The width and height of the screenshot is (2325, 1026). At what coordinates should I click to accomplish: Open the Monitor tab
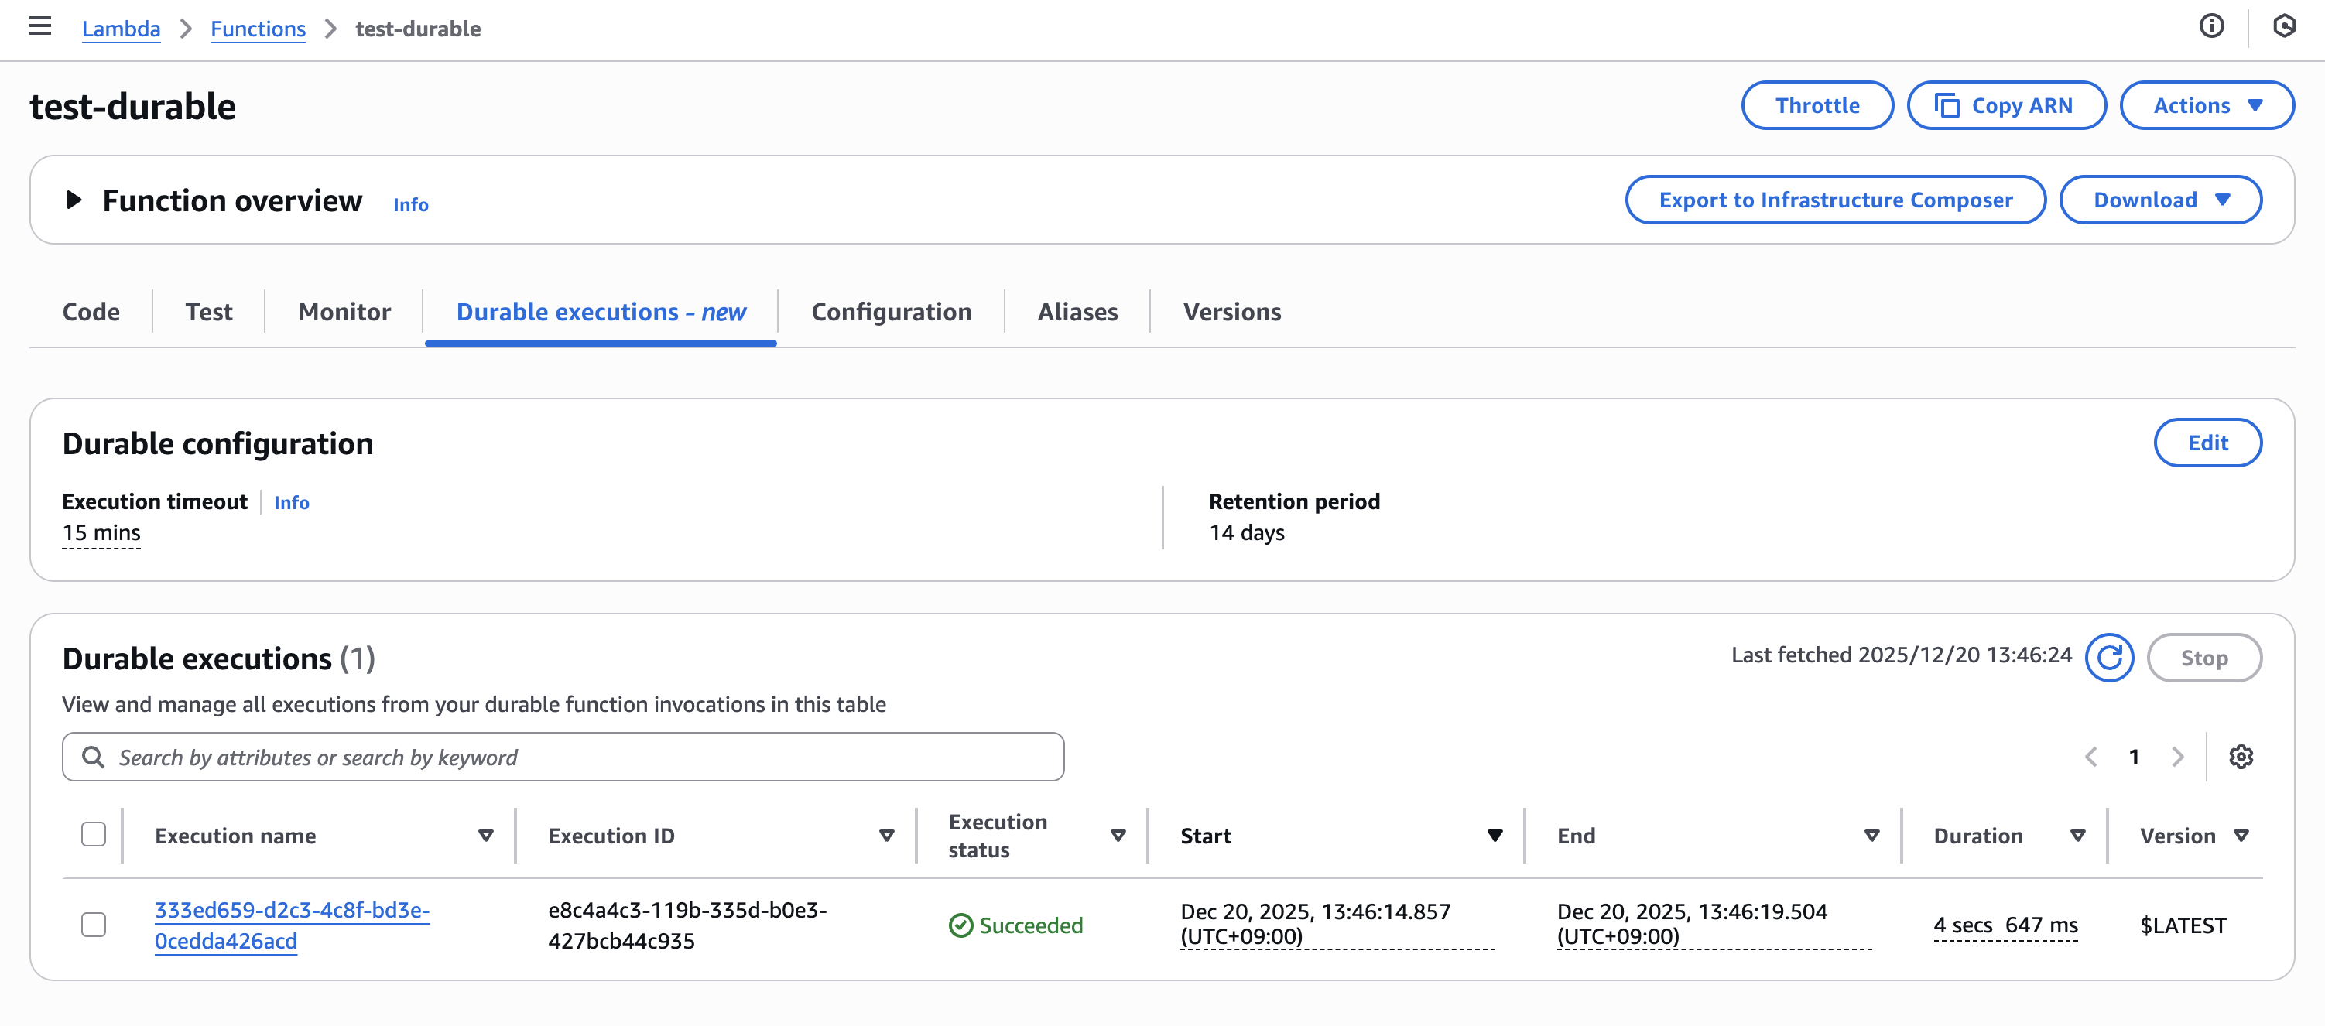[x=344, y=311]
